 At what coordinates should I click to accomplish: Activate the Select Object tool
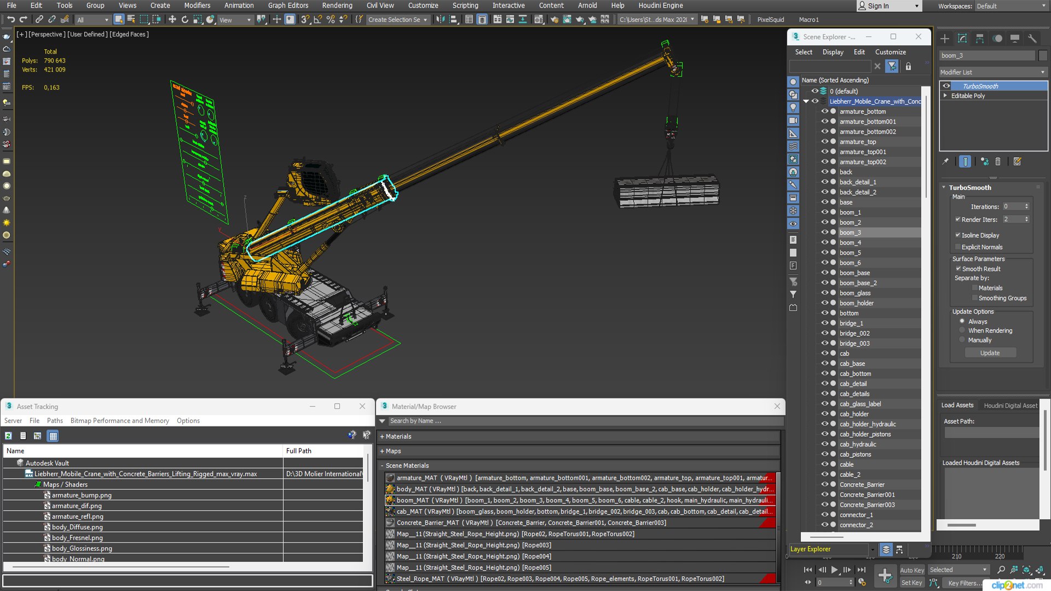pyautogui.click(x=119, y=20)
